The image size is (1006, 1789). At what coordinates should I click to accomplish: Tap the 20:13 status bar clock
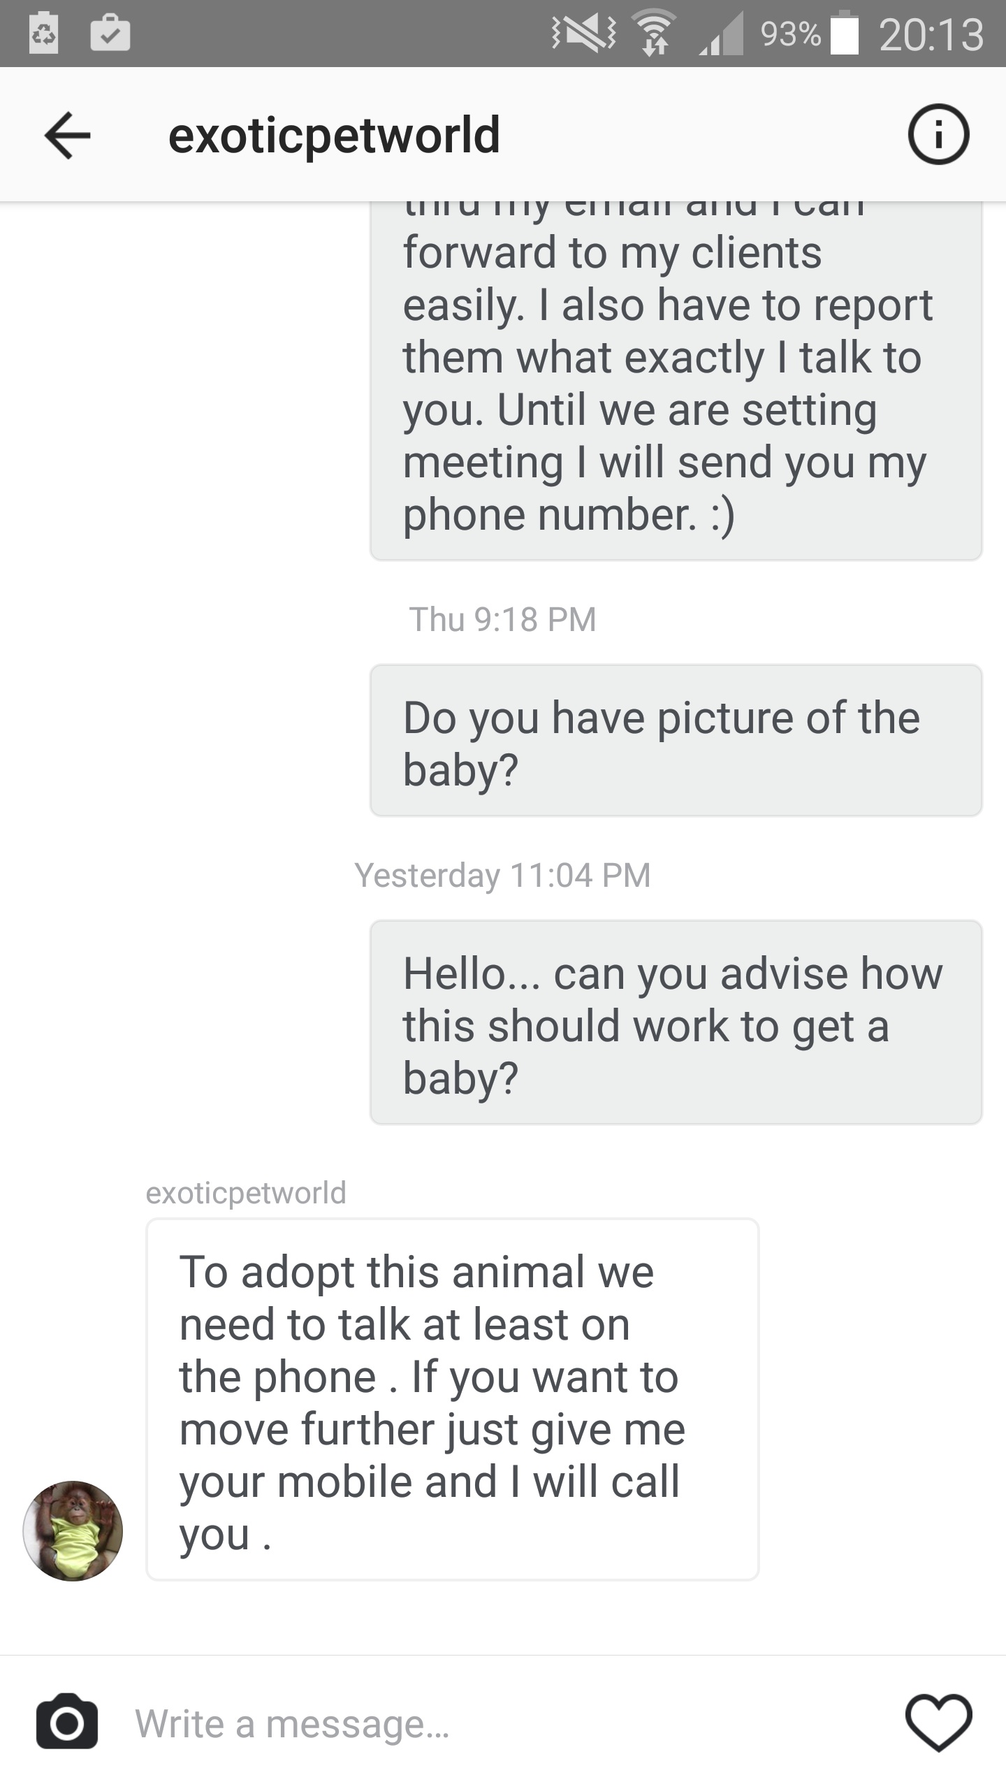pyautogui.click(x=931, y=35)
